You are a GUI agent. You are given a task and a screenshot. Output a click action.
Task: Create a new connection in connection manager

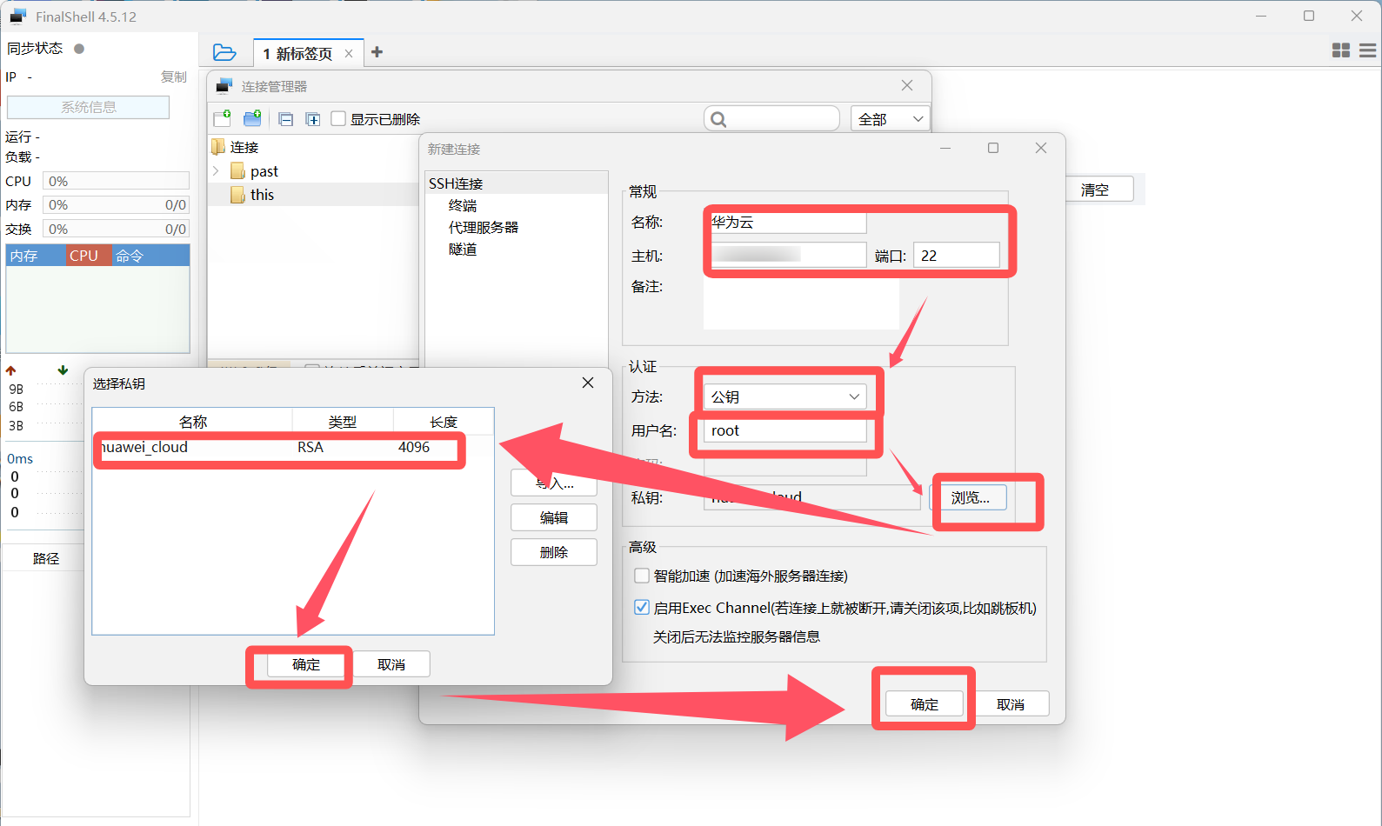point(222,118)
